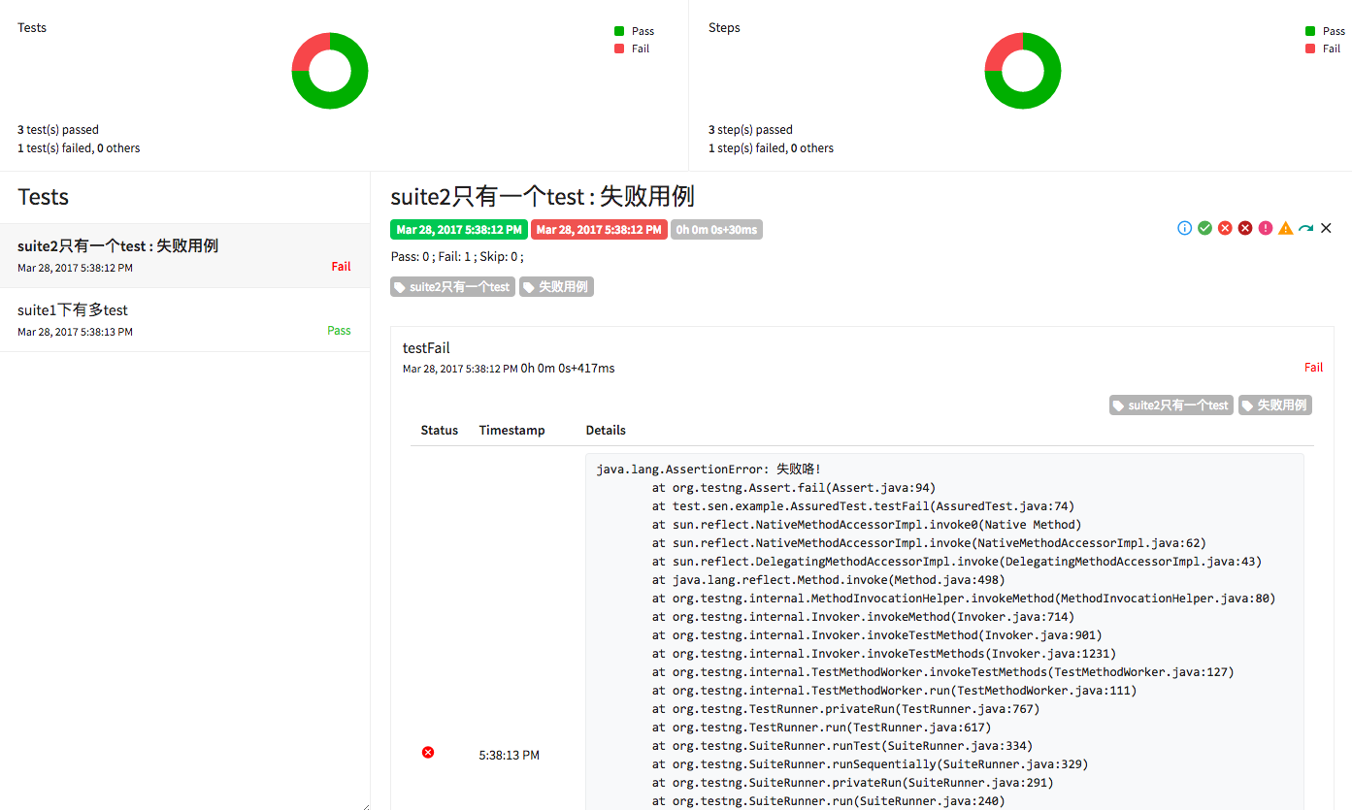The height and width of the screenshot is (810, 1352).
Task: Click suite2只有一个test tag inside testFail node
Action: (x=1171, y=405)
